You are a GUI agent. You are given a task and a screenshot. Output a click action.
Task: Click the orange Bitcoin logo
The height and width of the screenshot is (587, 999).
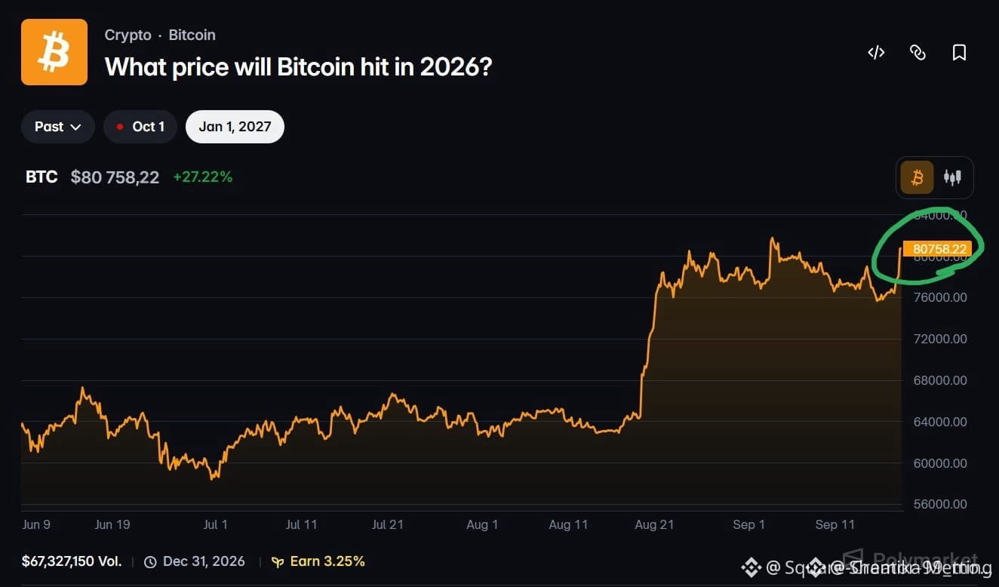pyautogui.click(x=54, y=52)
